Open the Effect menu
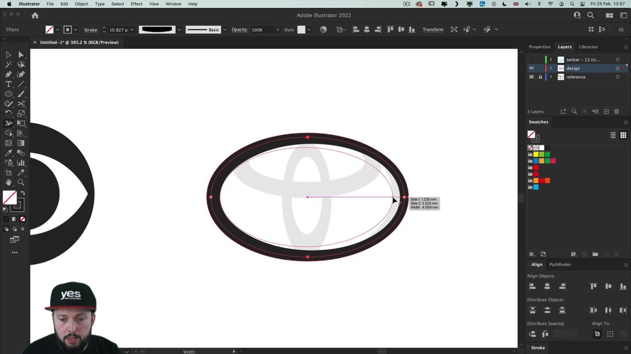This screenshot has height=354, width=631. (137, 4)
